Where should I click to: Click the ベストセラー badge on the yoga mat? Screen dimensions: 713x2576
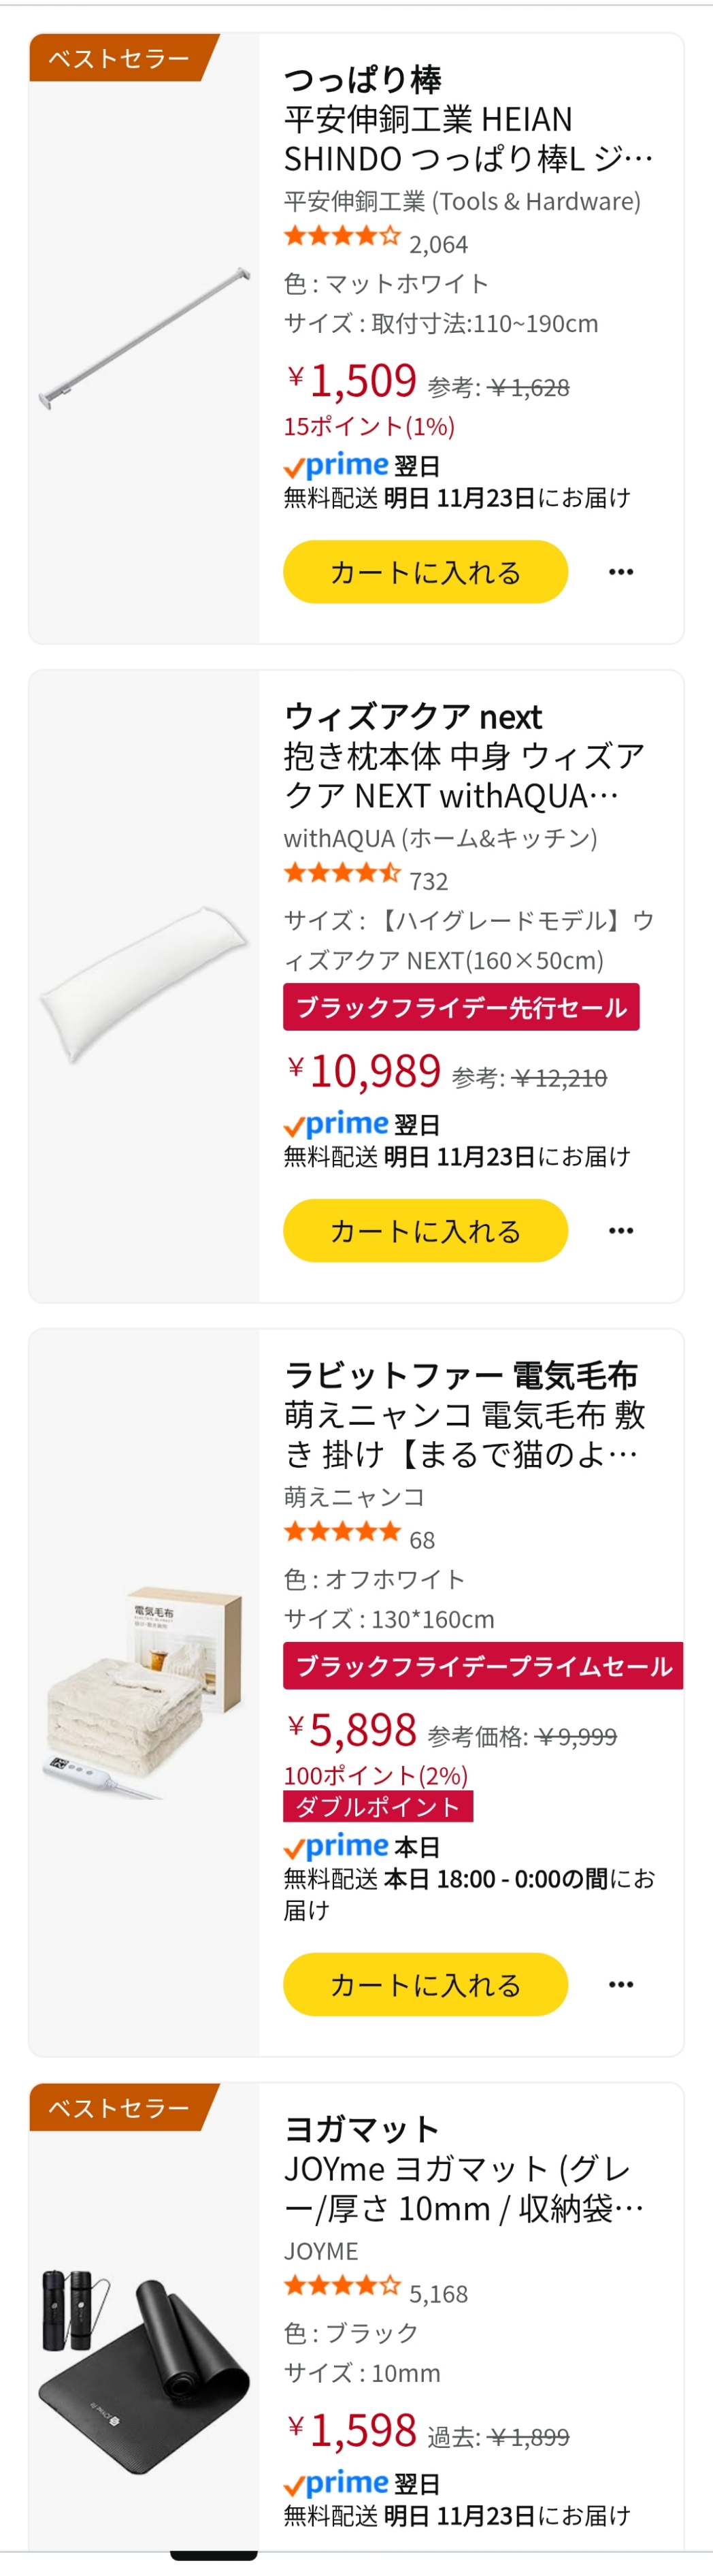tap(120, 2108)
